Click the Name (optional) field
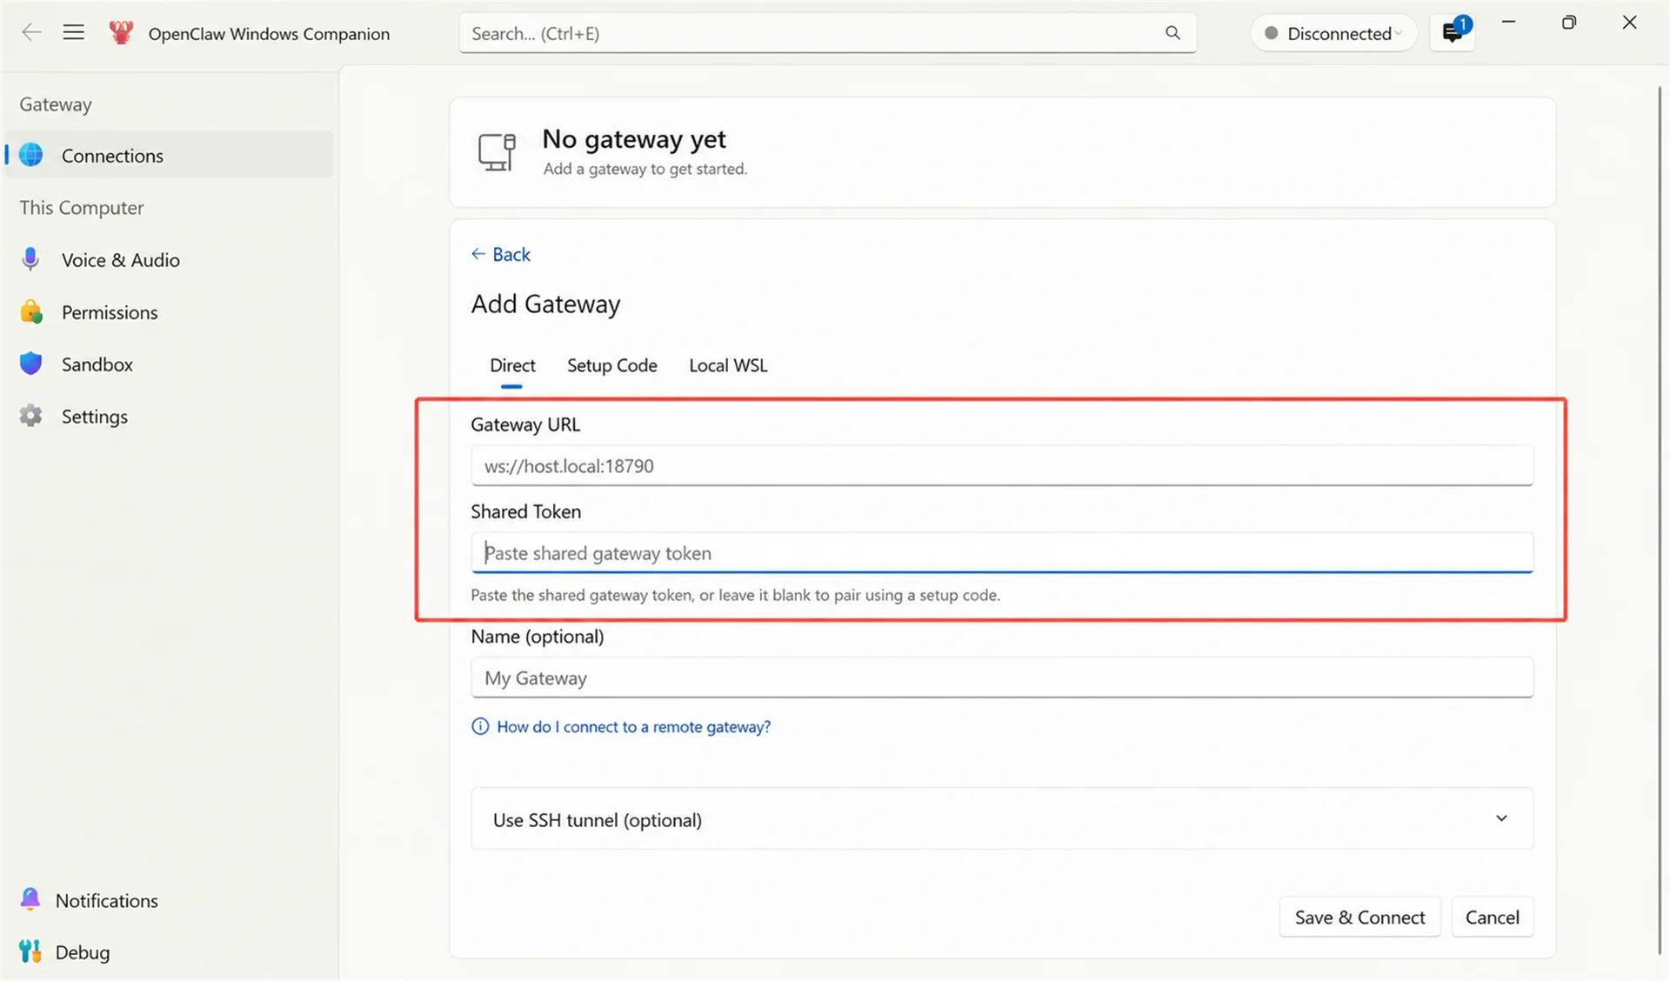Image resolution: width=1670 pixels, height=981 pixels. tap(1002, 677)
